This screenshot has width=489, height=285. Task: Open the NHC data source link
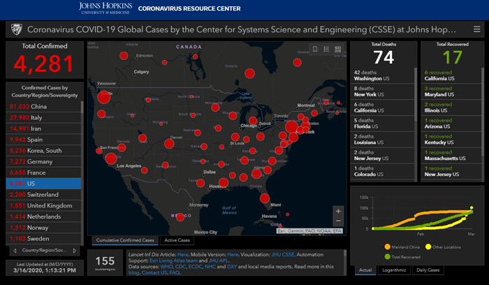click(x=210, y=267)
